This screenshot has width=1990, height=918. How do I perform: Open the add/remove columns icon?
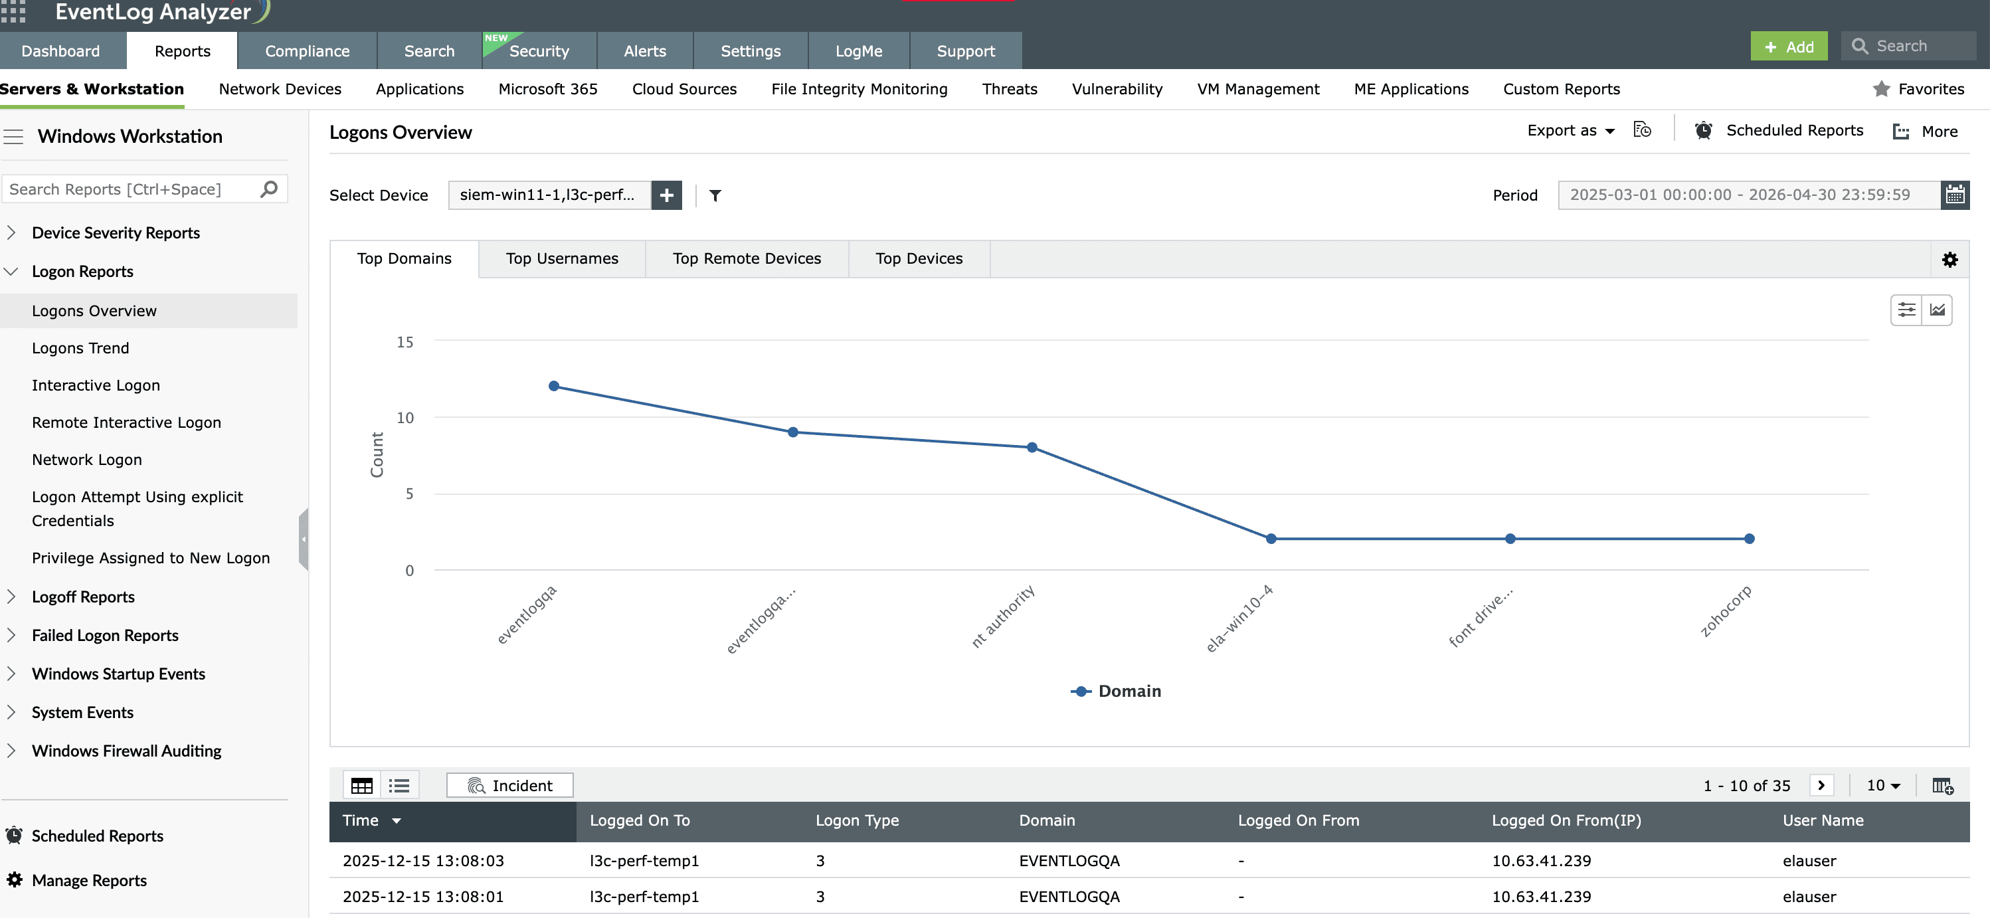click(x=1943, y=786)
